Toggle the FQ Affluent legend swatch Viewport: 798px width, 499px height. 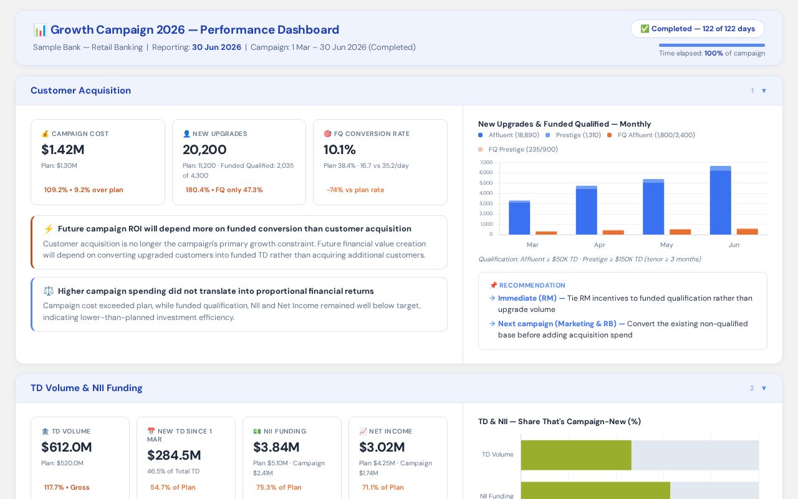[610, 135]
